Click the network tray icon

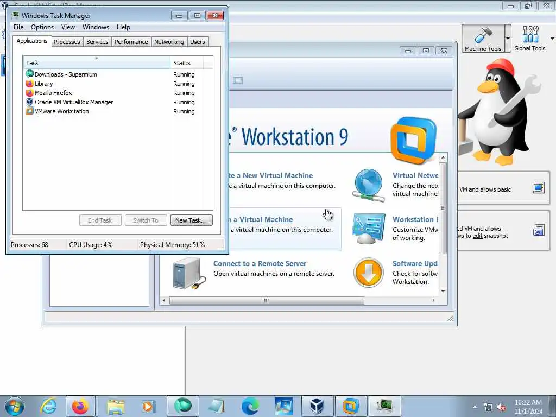coord(488,407)
